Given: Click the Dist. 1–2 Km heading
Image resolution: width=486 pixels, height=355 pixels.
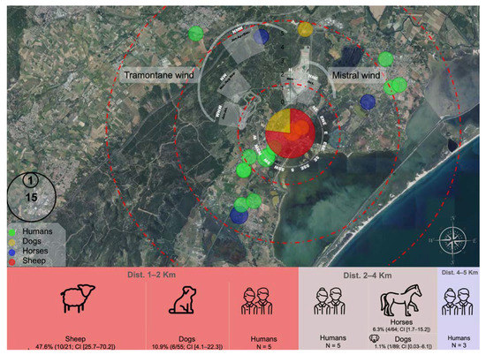Looking at the screenshot, I should (x=152, y=275).
